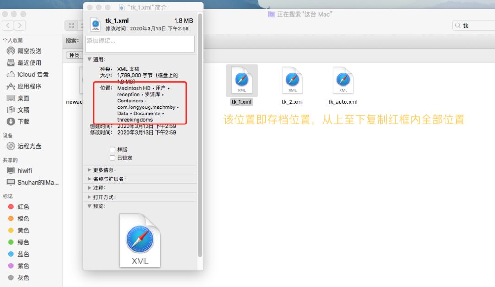Viewport: 495px width, 287px height.
Task: Select the Shuhan的iMac shared computer
Action: tap(33, 182)
